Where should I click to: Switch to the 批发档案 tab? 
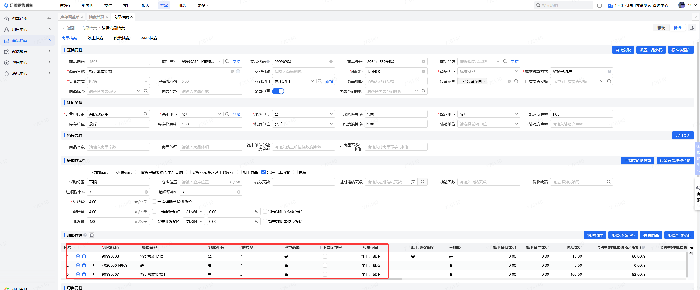click(x=122, y=38)
